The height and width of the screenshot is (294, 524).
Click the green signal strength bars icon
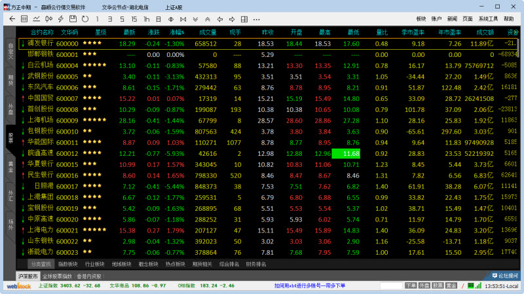479,285
